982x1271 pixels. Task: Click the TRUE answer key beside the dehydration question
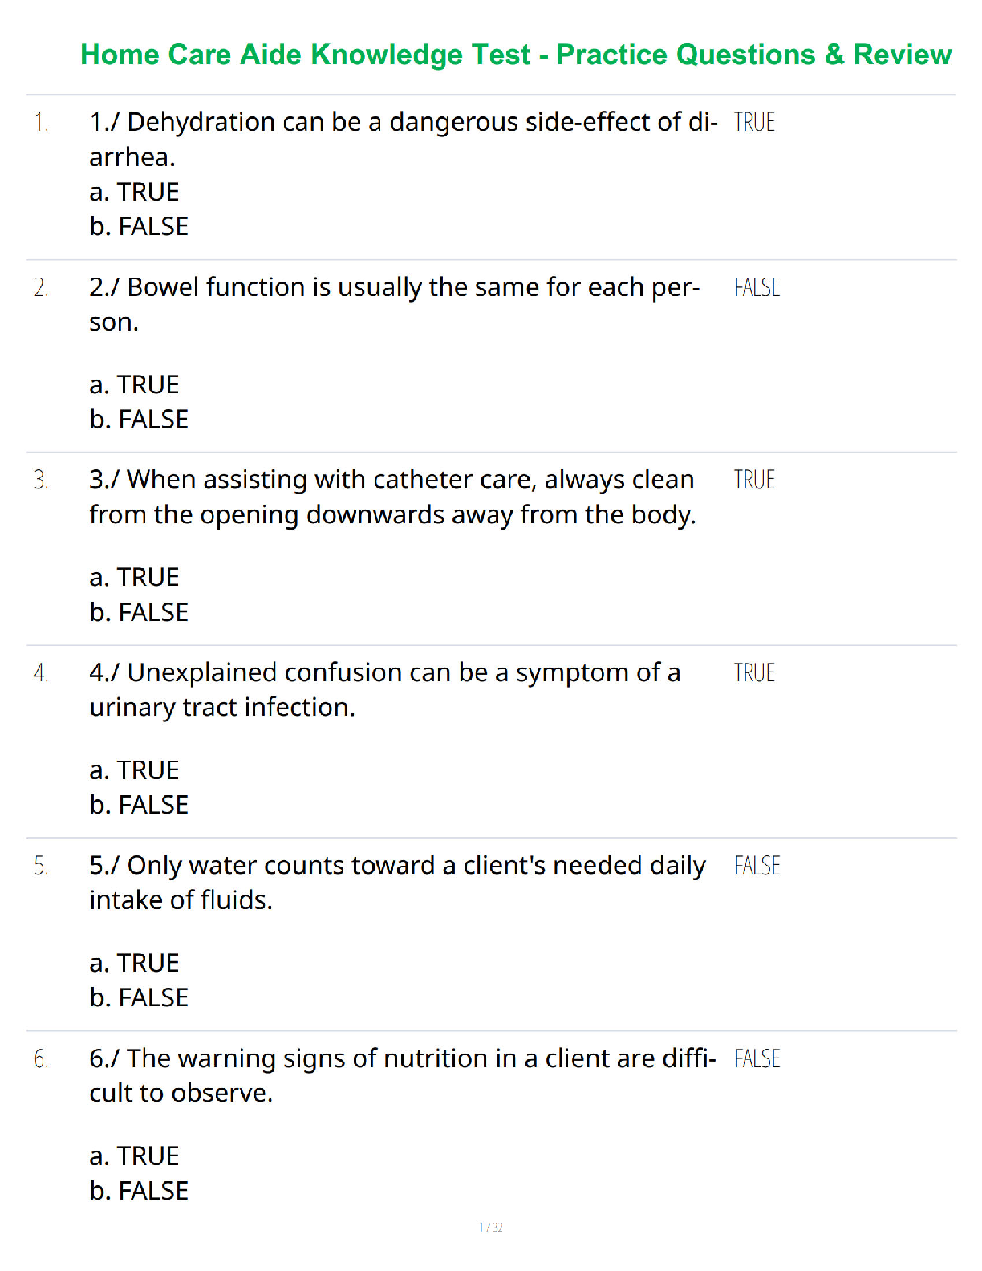754,123
